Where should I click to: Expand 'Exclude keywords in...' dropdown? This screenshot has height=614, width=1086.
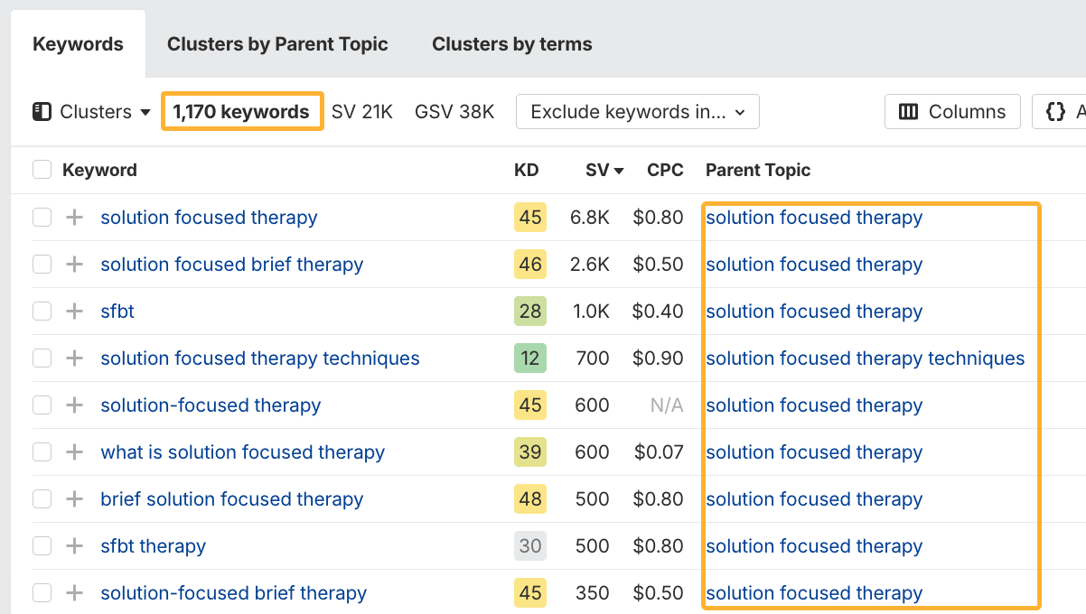click(x=638, y=112)
